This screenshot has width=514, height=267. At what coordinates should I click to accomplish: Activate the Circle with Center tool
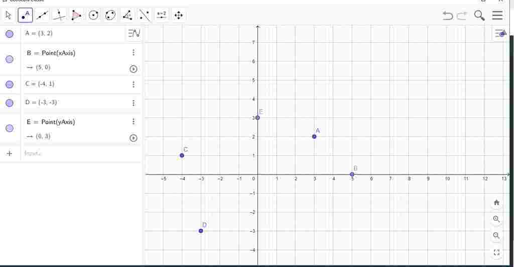click(x=93, y=16)
